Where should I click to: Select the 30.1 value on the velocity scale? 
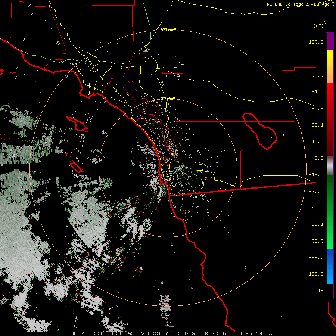[318, 125]
